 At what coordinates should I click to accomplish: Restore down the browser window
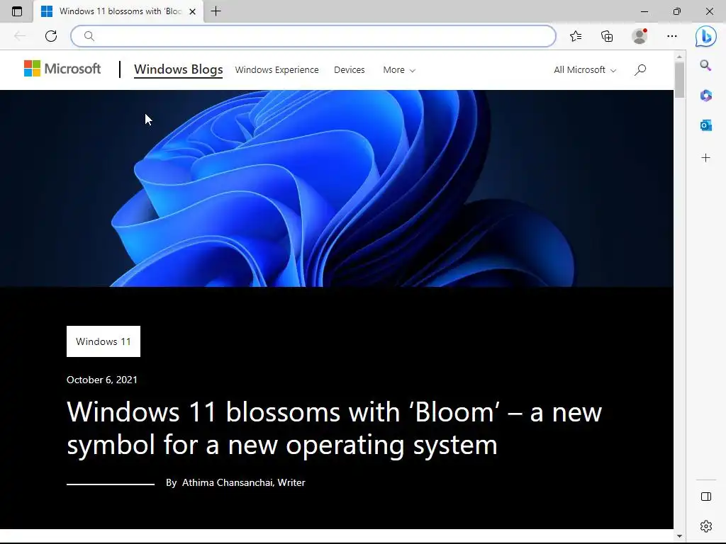pyautogui.click(x=676, y=11)
